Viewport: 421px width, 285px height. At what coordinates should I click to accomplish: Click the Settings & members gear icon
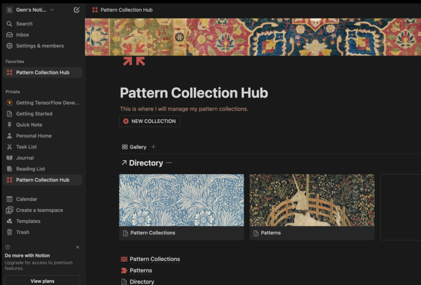[x=9, y=46]
